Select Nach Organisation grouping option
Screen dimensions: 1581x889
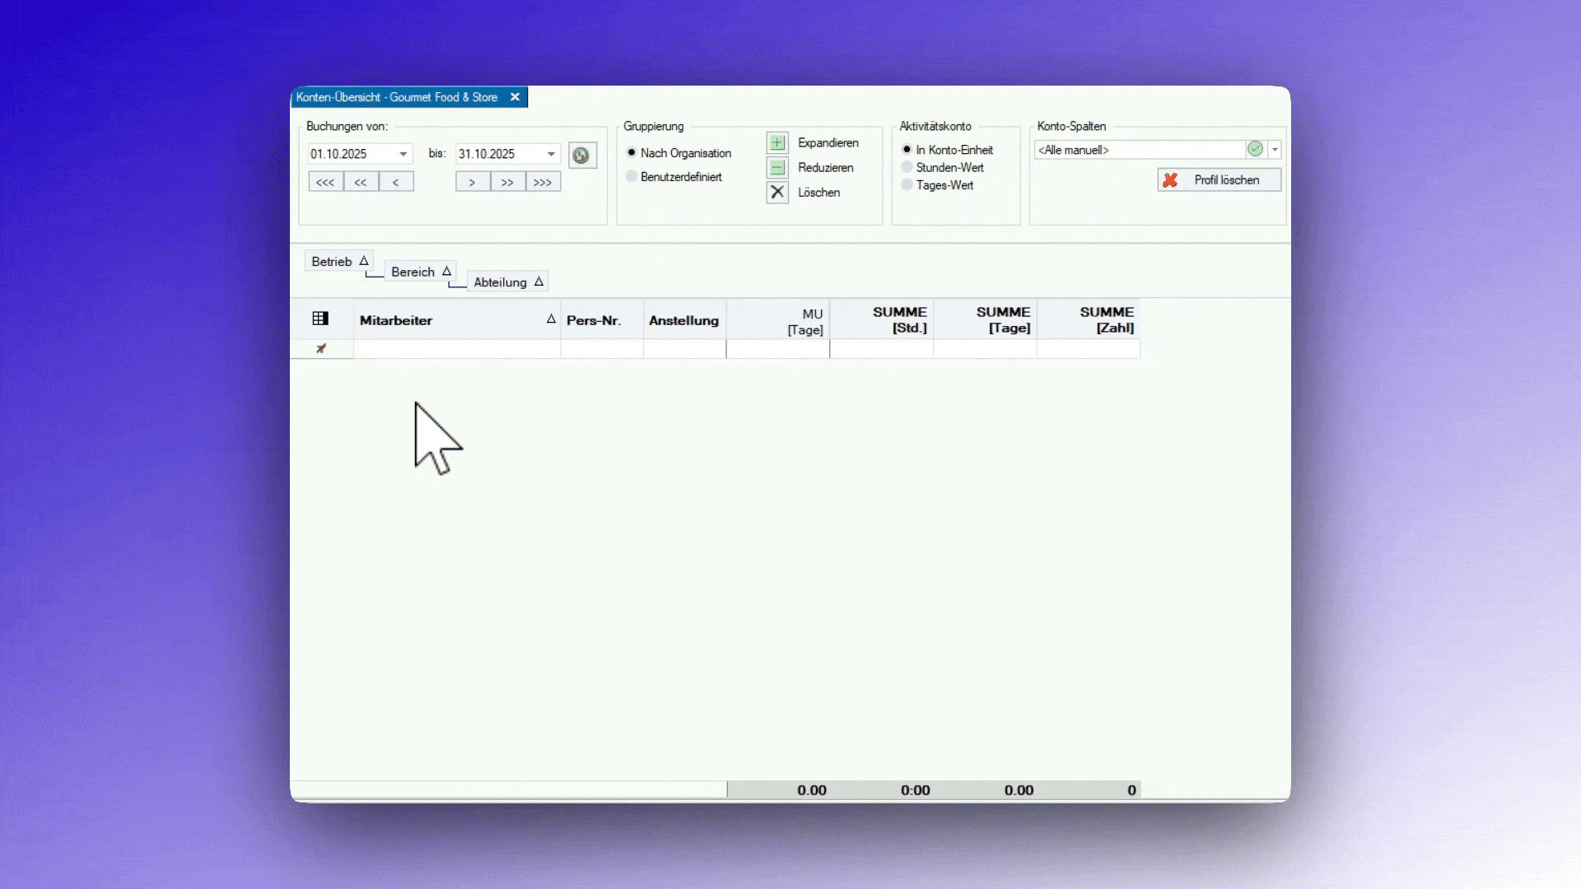click(632, 152)
